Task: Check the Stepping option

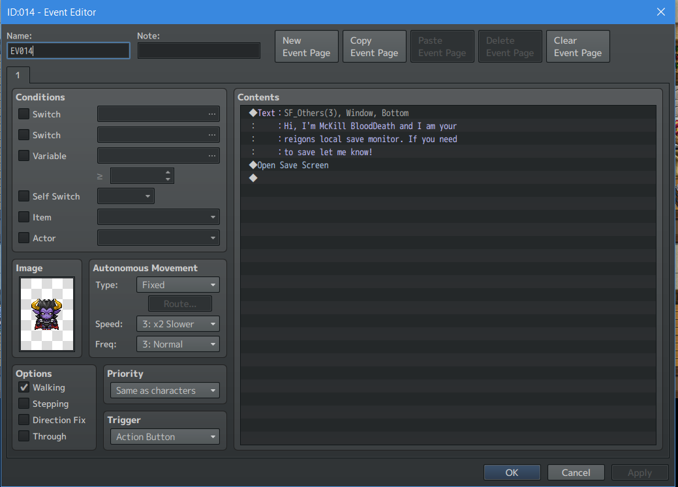Action: (x=23, y=404)
